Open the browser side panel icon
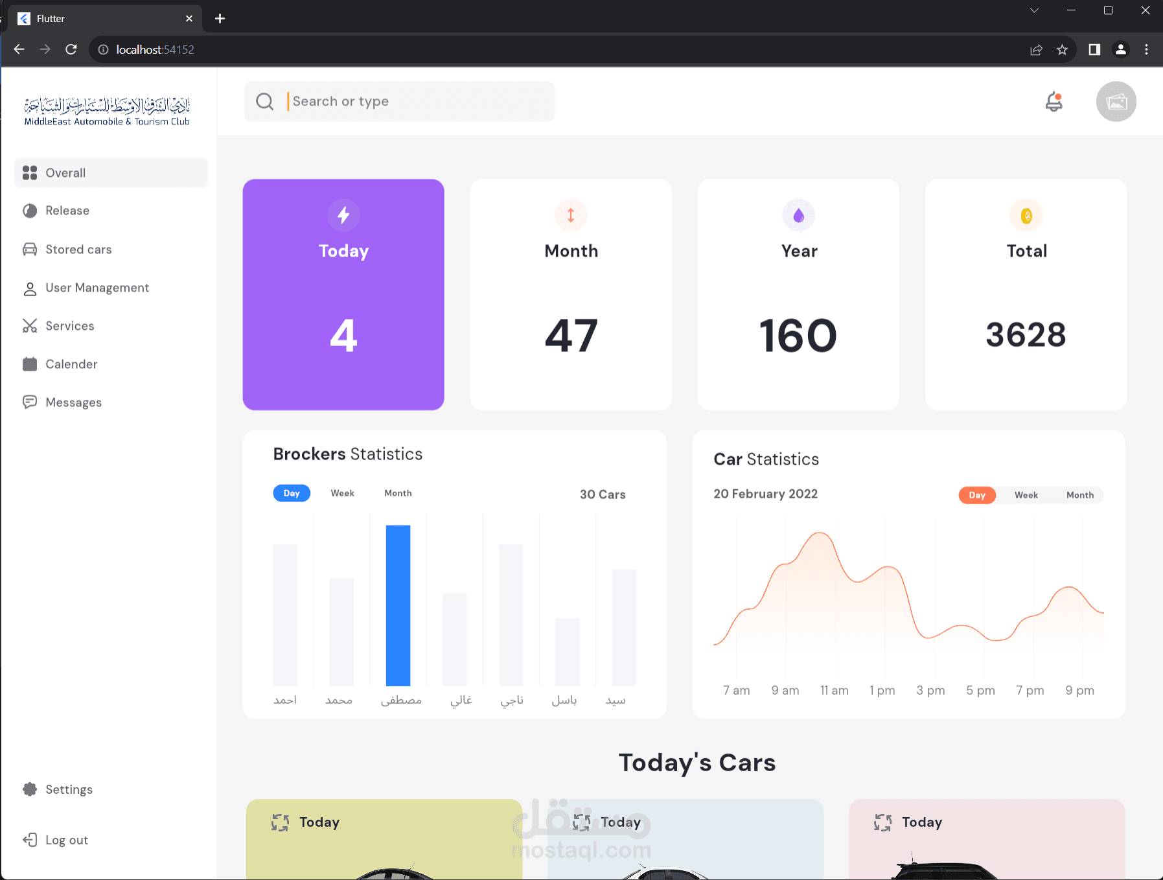The width and height of the screenshot is (1163, 880). (x=1094, y=49)
